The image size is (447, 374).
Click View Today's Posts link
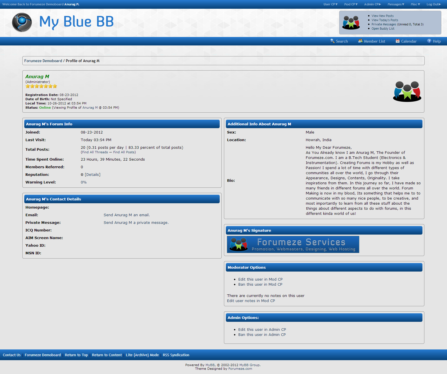pos(385,20)
